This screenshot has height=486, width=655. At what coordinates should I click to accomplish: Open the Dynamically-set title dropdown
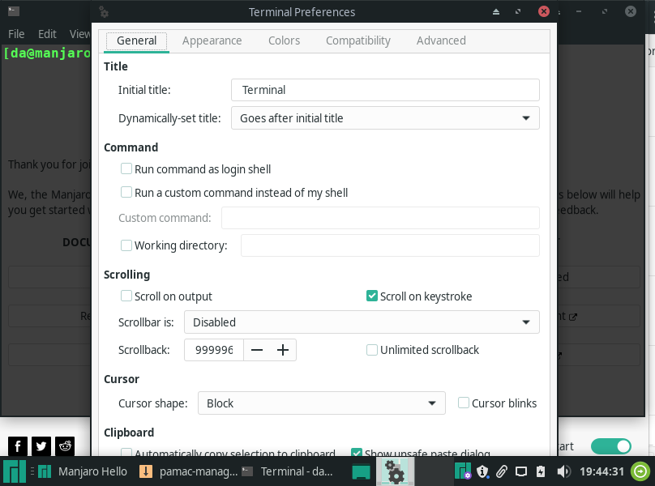tap(385, 118)
